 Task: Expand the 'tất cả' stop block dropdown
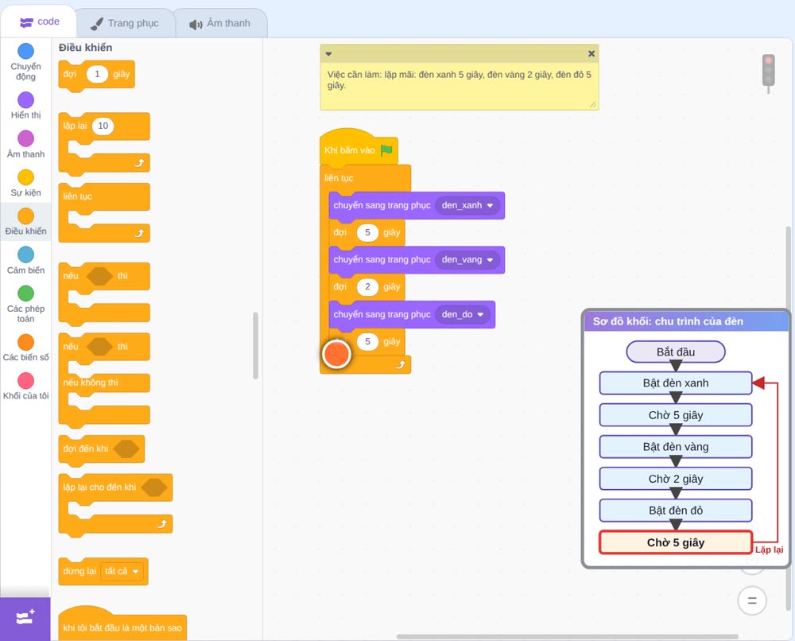tap(122, 572)
